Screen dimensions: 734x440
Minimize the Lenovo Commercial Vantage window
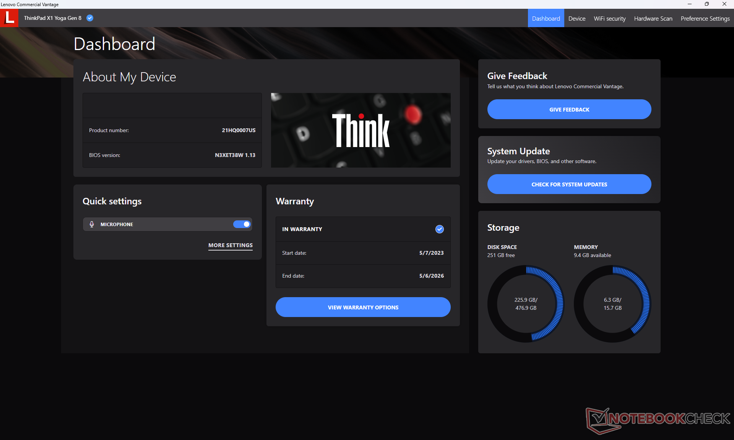pyautogui.click(x=690, y=4)
